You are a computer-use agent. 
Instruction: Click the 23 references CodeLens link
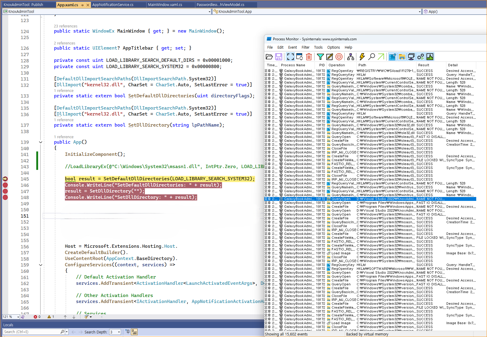[x=65, y=26]
